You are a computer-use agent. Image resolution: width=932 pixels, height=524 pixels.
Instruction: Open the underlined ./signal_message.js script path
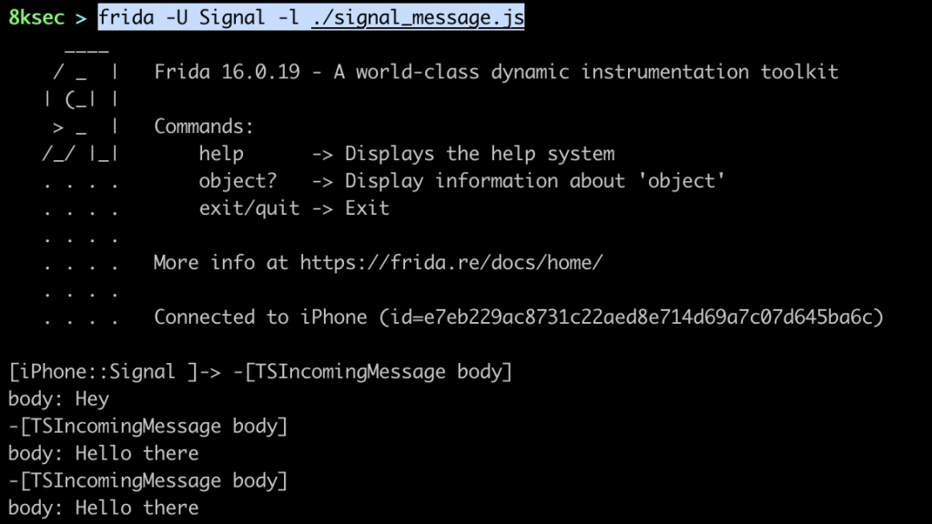point(418,17)
